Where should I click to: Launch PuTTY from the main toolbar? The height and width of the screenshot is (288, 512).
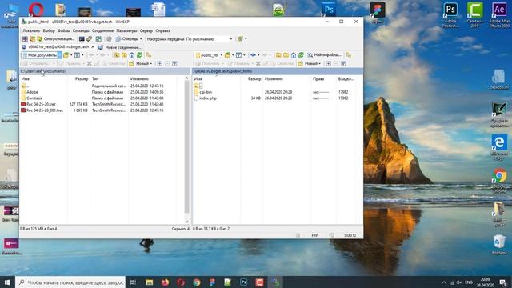[x=89, y=39]
